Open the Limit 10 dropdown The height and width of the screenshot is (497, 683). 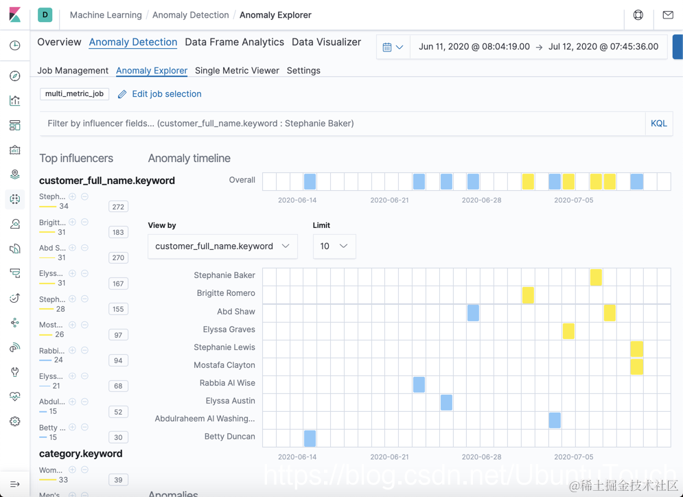pyautogui.click(x=334, y=246)
